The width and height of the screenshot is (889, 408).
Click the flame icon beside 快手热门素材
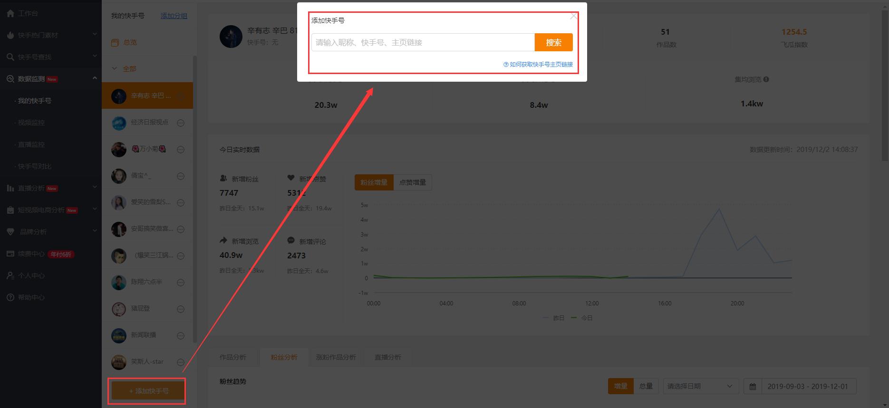pos(10,35)
